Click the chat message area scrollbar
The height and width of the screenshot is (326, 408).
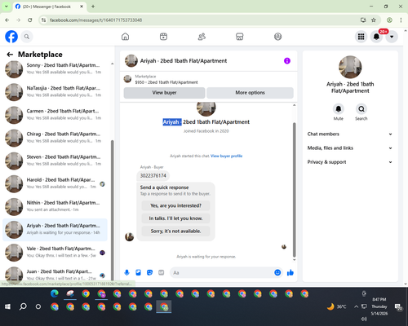[x=294, y=190]
